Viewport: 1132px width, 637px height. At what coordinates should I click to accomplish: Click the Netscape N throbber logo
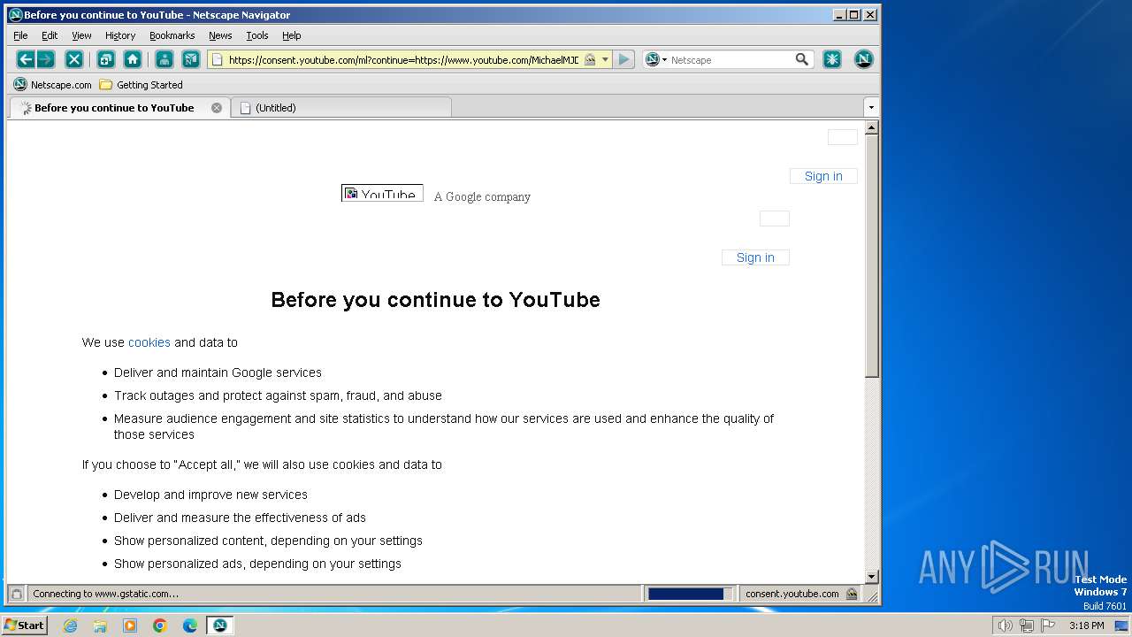click(864, 59)
